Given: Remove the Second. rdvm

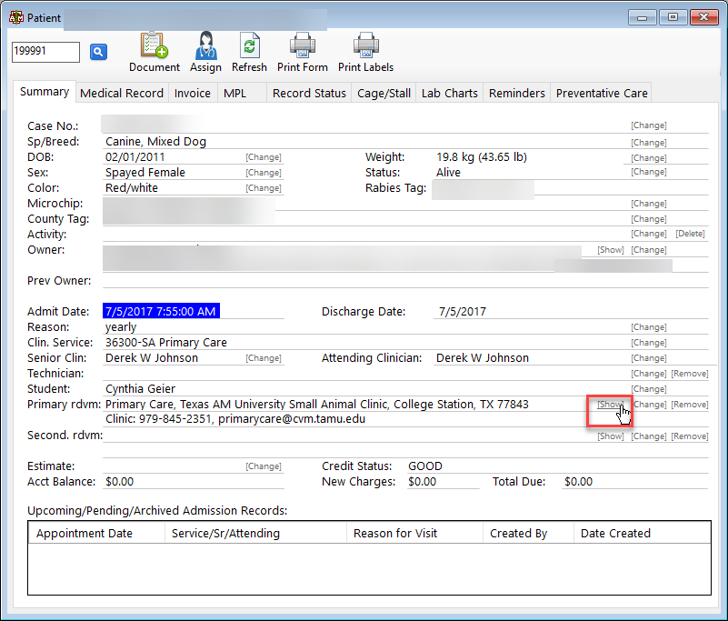Looking at the screenshot, I should pyautogui.click(x=690, y=436).
